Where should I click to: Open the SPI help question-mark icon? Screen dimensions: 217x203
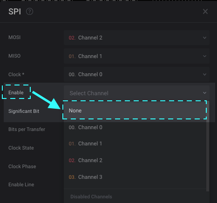[x=29, y=12]
